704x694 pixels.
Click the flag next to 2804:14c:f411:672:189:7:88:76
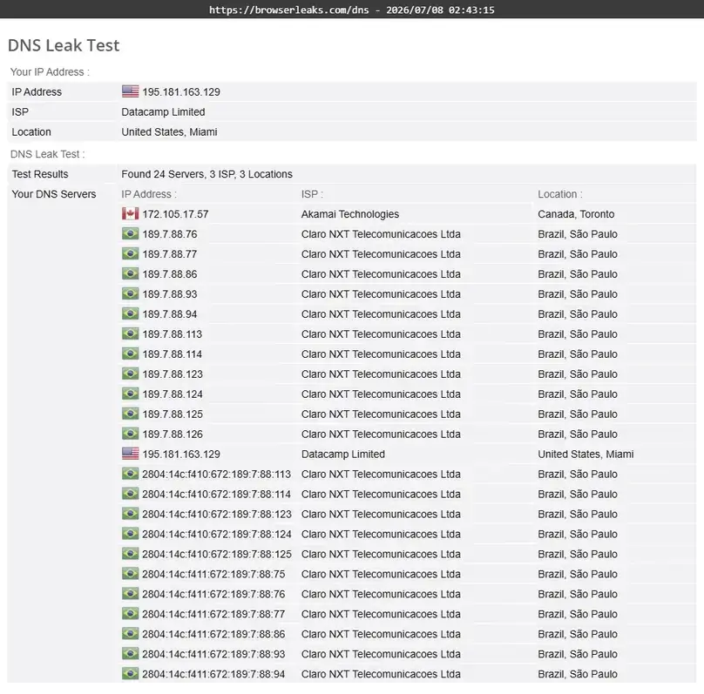(130, 594)
